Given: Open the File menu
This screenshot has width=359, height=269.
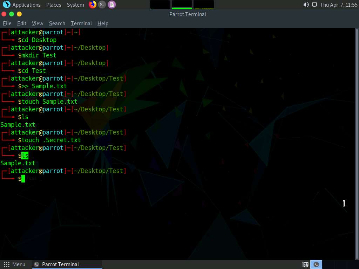Looking at the screenshot, I should pos(7,23).
